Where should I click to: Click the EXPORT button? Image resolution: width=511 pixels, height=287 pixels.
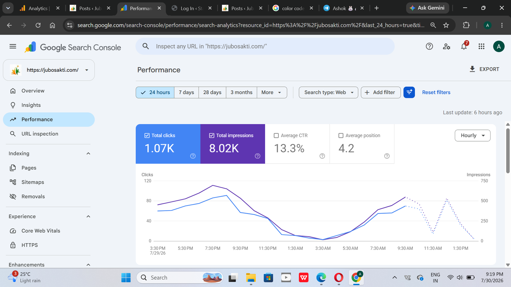click(484, 69)
